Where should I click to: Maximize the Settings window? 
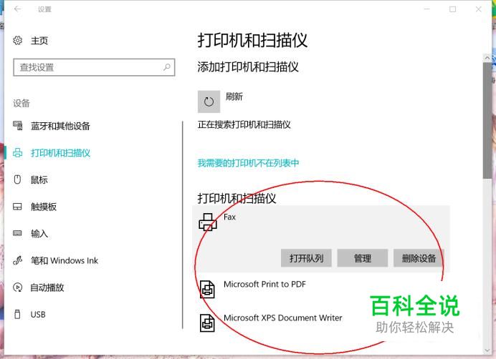(453, 9)
